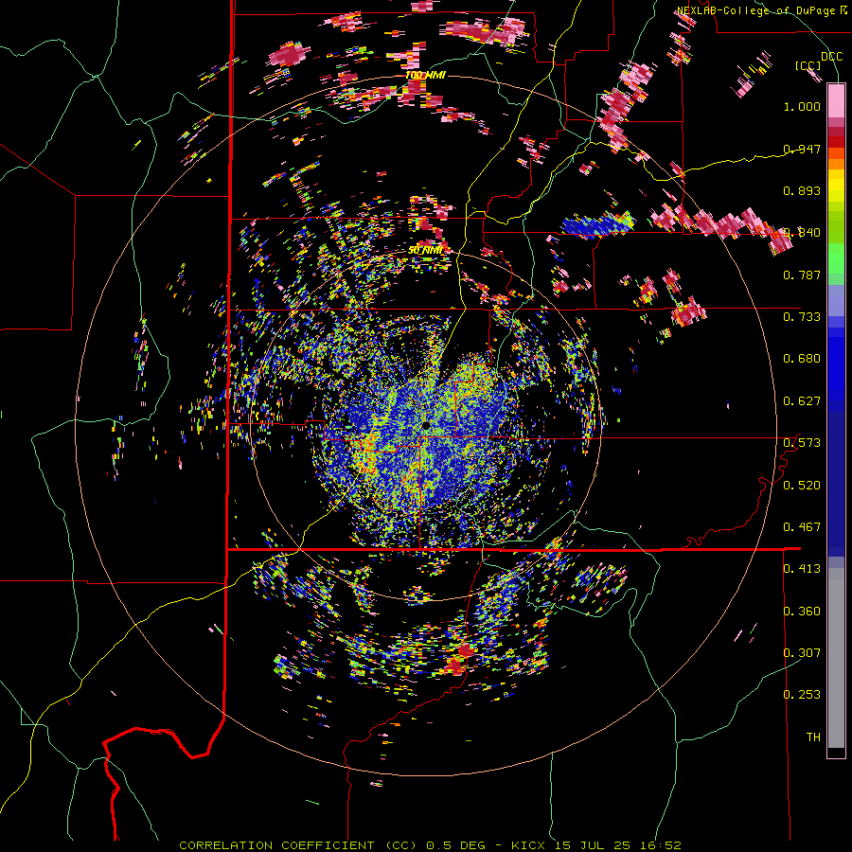This screenshot has width=852, height=852.
Task: Click the 0.413 color scale label
Action: (x=802, y=569)
